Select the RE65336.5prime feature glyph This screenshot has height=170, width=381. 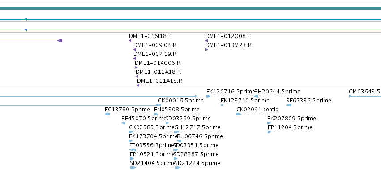(289, 105)
